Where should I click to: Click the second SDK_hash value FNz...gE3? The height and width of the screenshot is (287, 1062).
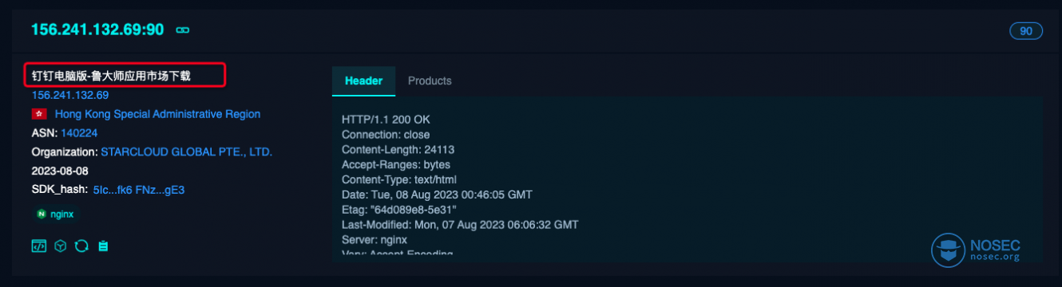163,190
